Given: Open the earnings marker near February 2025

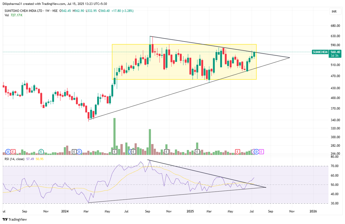Looking at the screenshot, I should pos(197,151).
